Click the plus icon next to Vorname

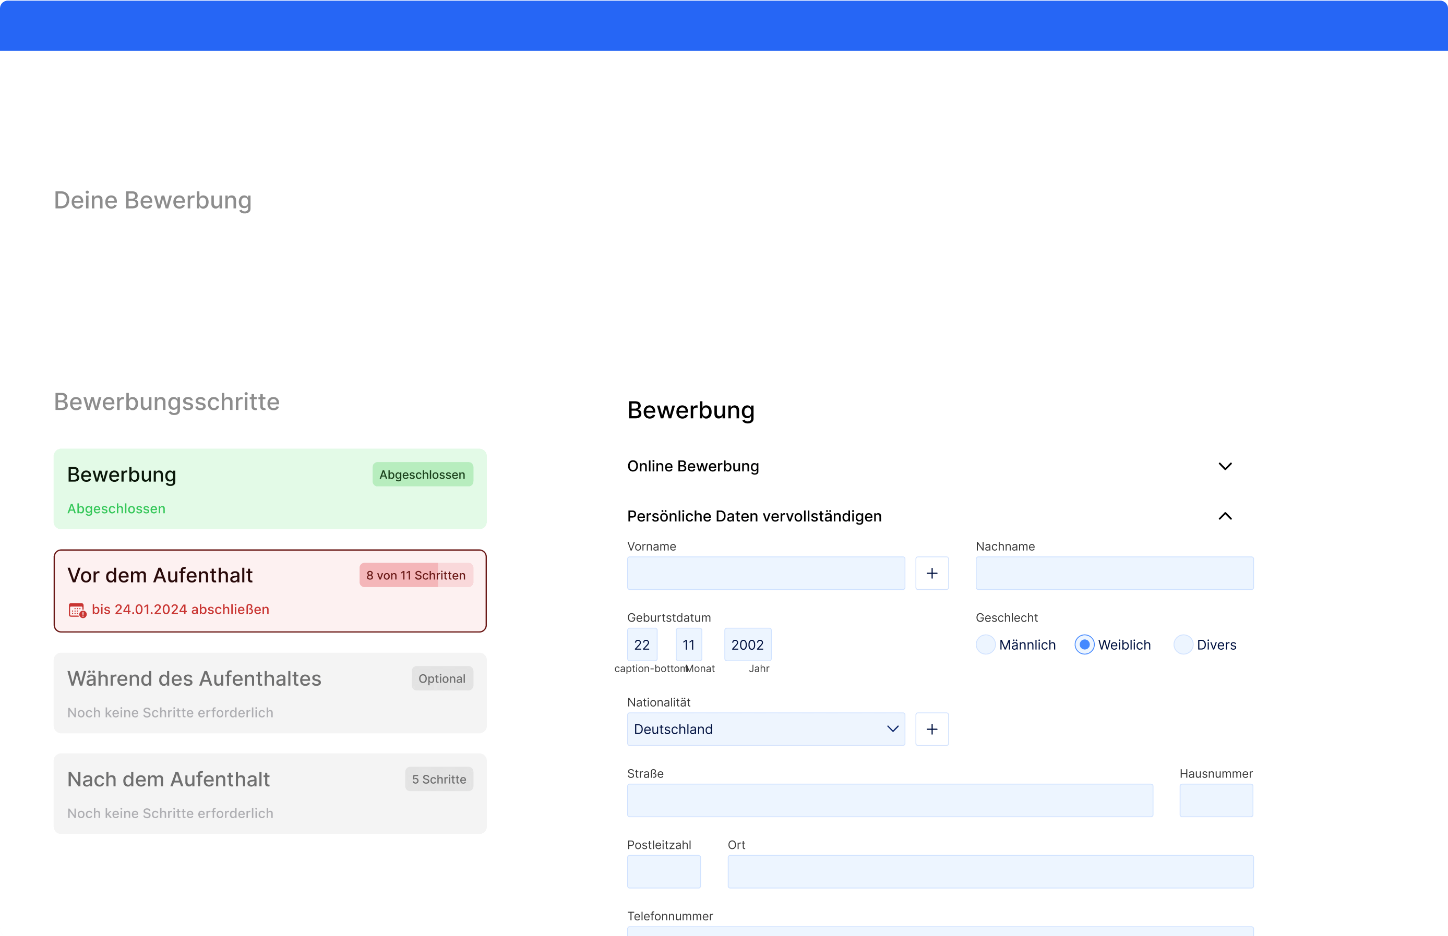coord(932,573)
